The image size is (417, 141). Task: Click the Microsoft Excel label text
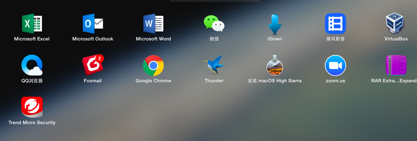tap(32, 39)
